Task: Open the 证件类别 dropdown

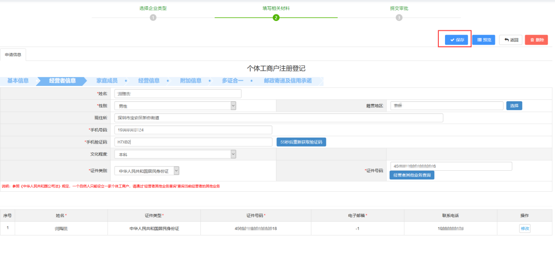Action: [x=147, y=171]
